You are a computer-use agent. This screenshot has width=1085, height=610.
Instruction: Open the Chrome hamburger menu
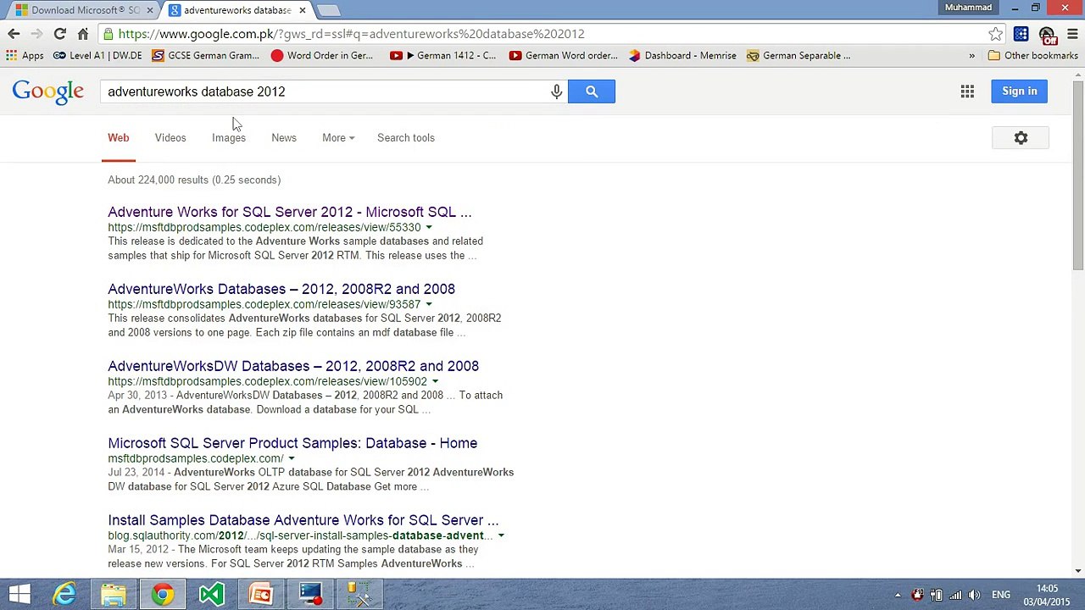(x=1072, y=34)
